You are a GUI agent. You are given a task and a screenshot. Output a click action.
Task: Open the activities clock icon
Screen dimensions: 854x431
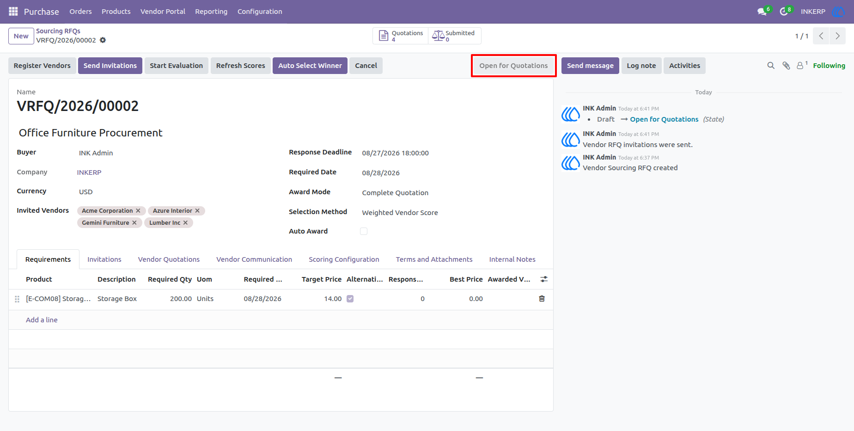click(784, 12)
